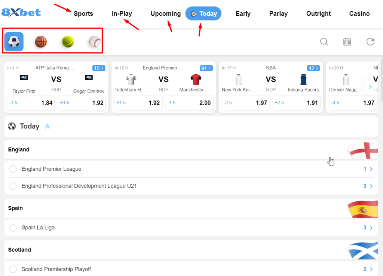Open the Parlay tab
The height and width of the screenshot is (276, 383).
click(278, 13)
